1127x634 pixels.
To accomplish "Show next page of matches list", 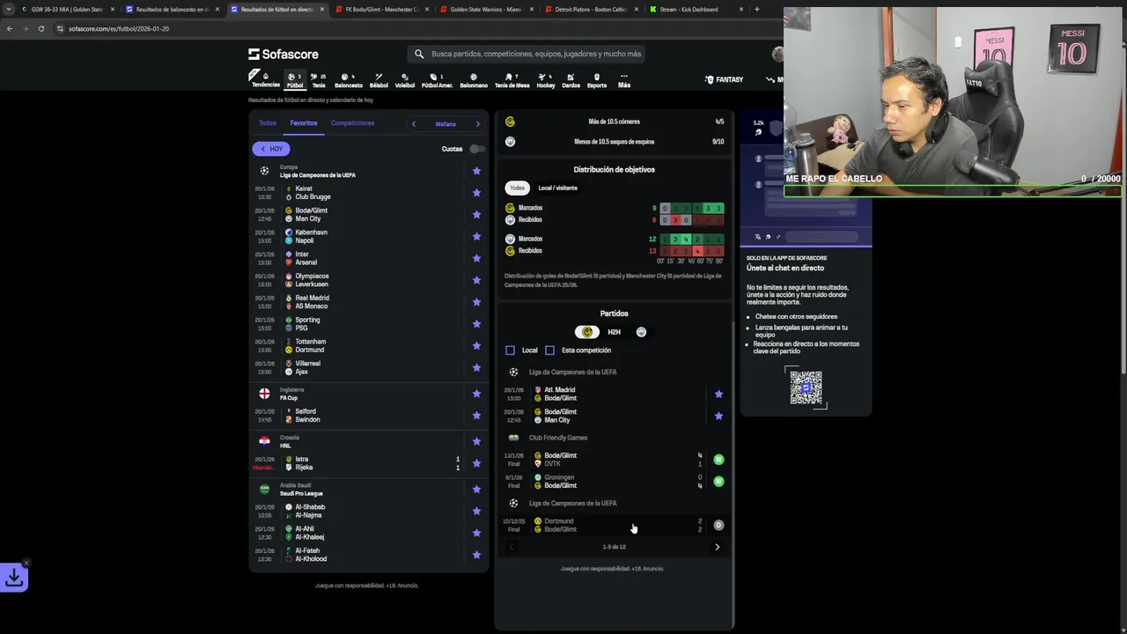I will coord(717,547).
